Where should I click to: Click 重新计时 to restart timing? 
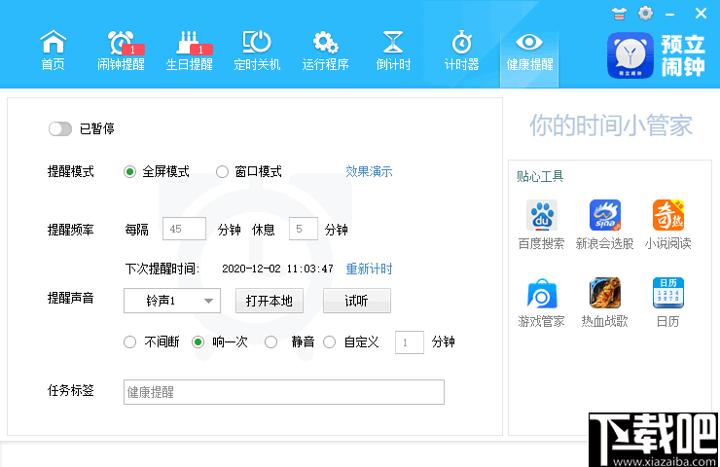click(369, 269)
